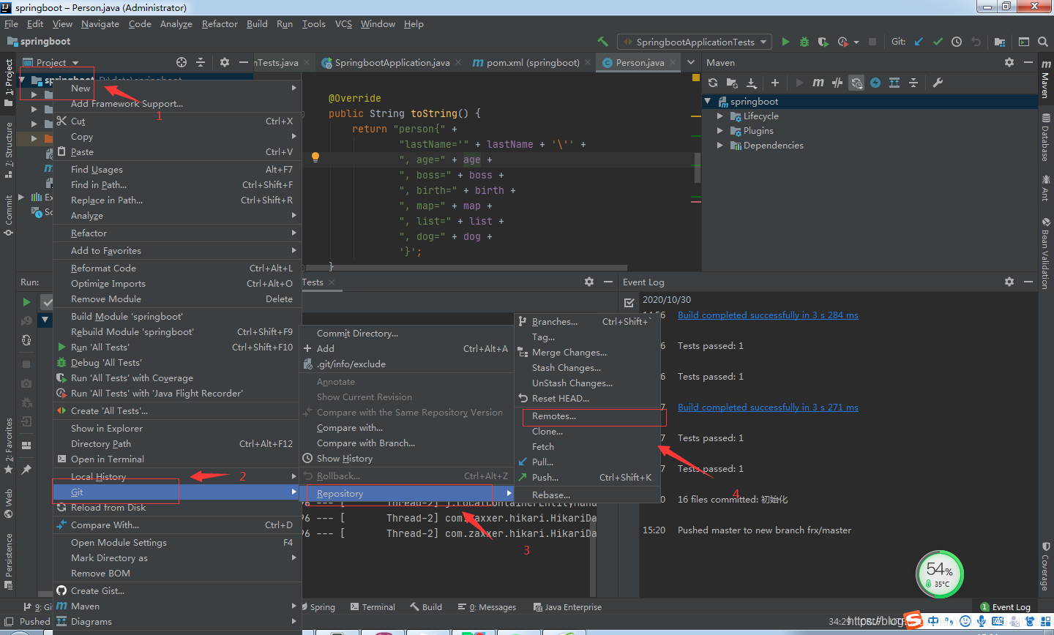Open link Build completed in 3 s 284 ms
1054x635 pixels.
pyautogui.click(x=768, y=315)
